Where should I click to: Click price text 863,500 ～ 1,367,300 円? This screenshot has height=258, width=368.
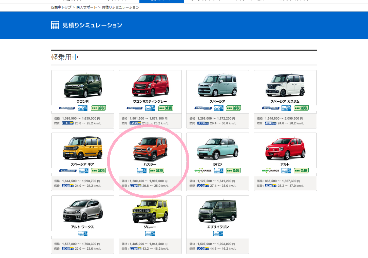point(283,181)
